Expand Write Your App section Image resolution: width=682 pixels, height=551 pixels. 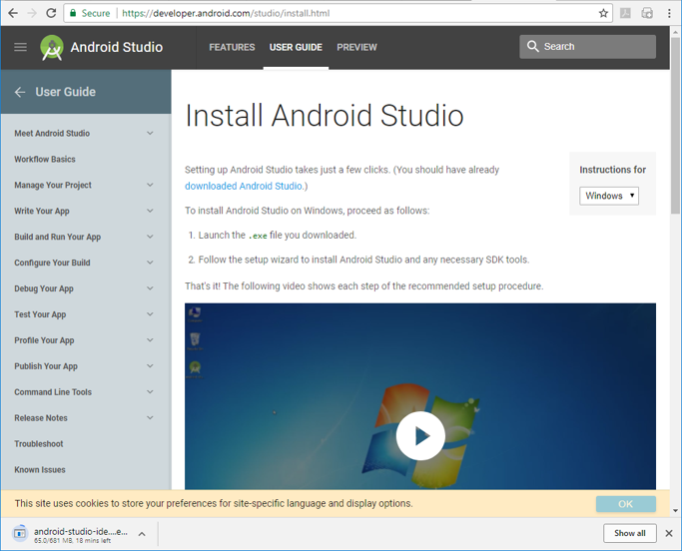tap(150, 211)
